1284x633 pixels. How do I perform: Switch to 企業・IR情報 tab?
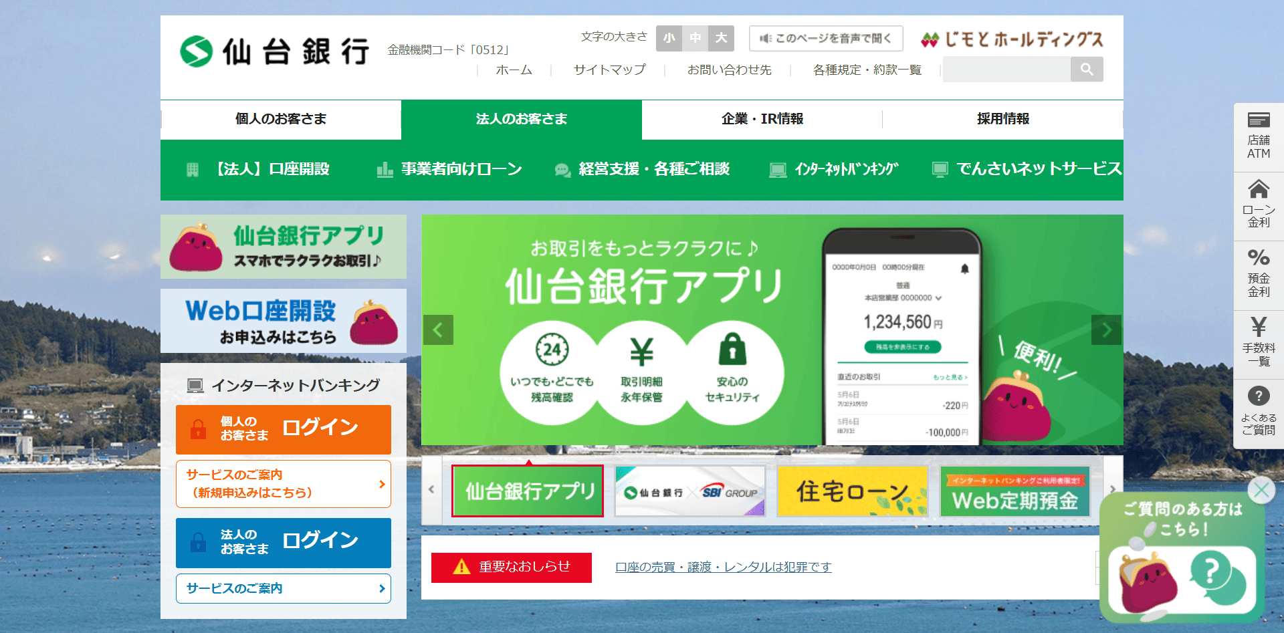[762, 119]
